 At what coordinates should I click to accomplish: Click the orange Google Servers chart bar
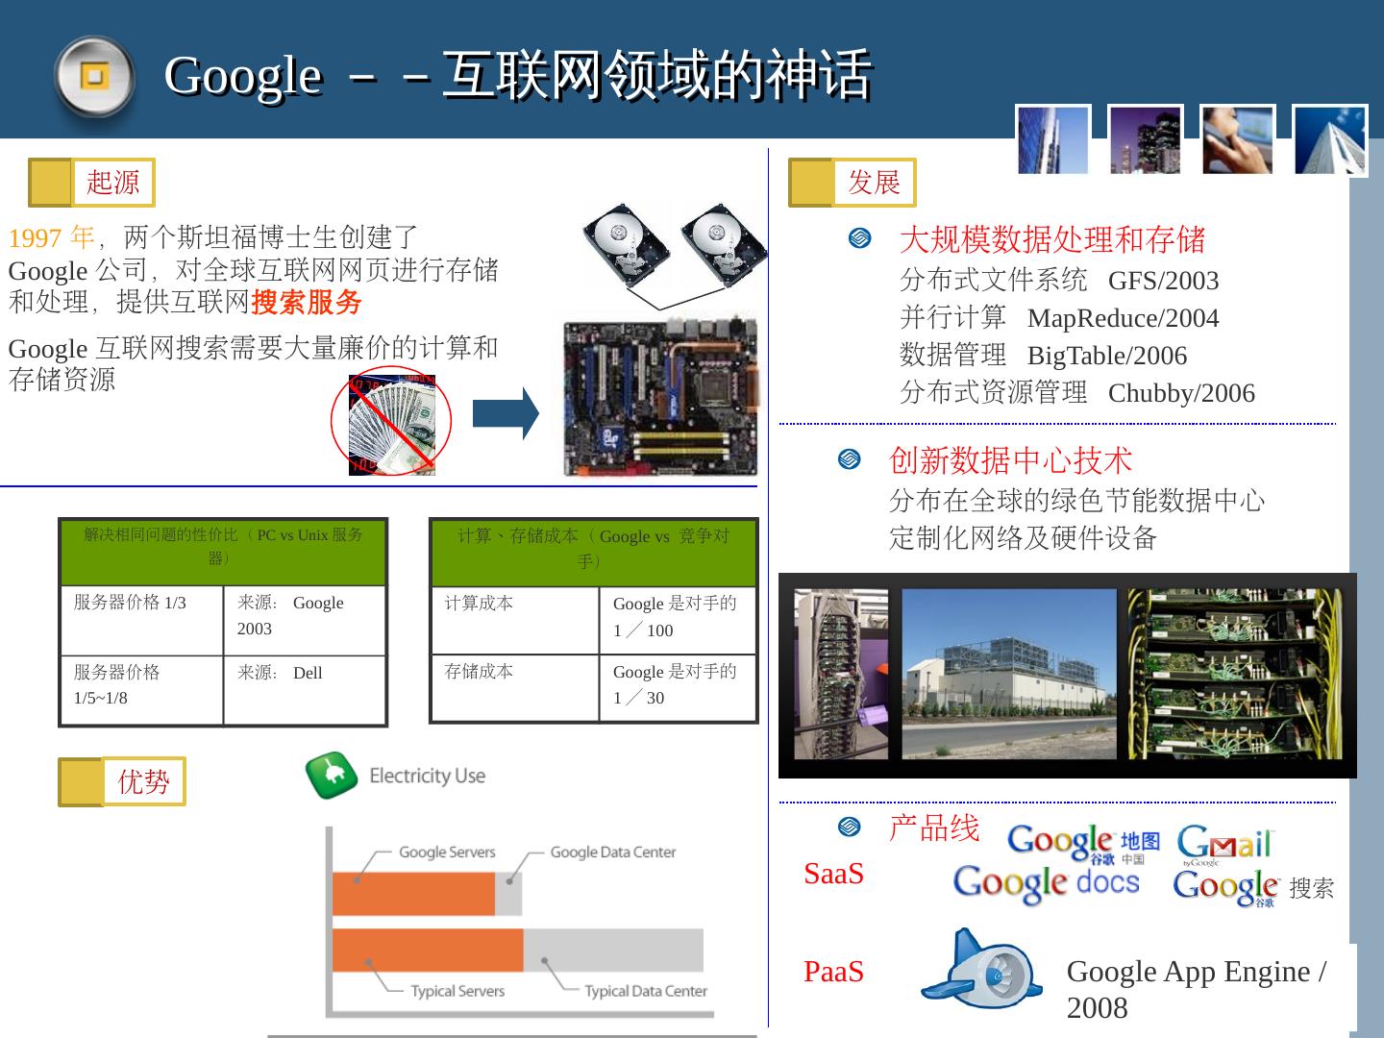(x=413, y=894)
